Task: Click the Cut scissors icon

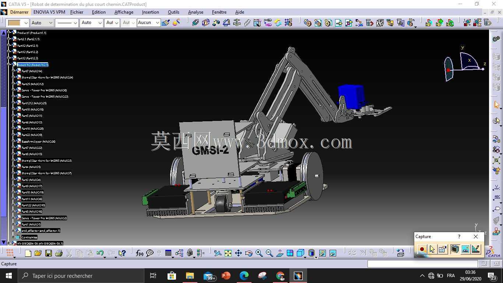Action: point(69,253)
